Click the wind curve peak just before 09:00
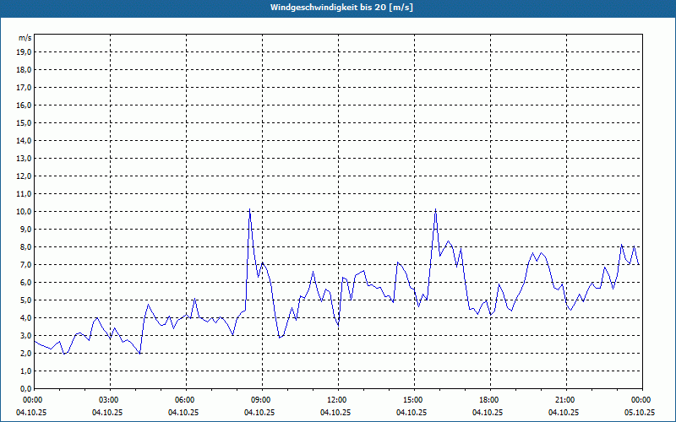676x422 pixels. 249,210
